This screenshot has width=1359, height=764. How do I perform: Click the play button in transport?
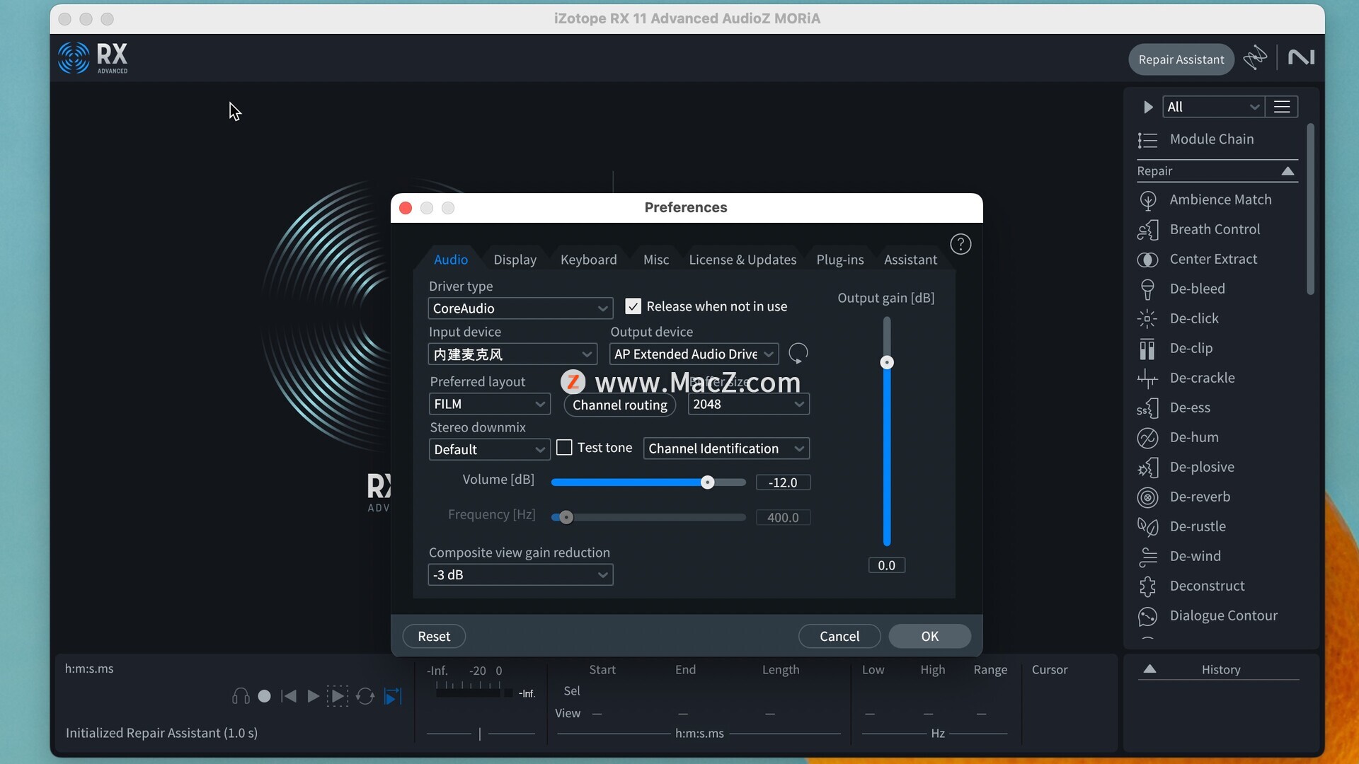click(x=313, y=696)
